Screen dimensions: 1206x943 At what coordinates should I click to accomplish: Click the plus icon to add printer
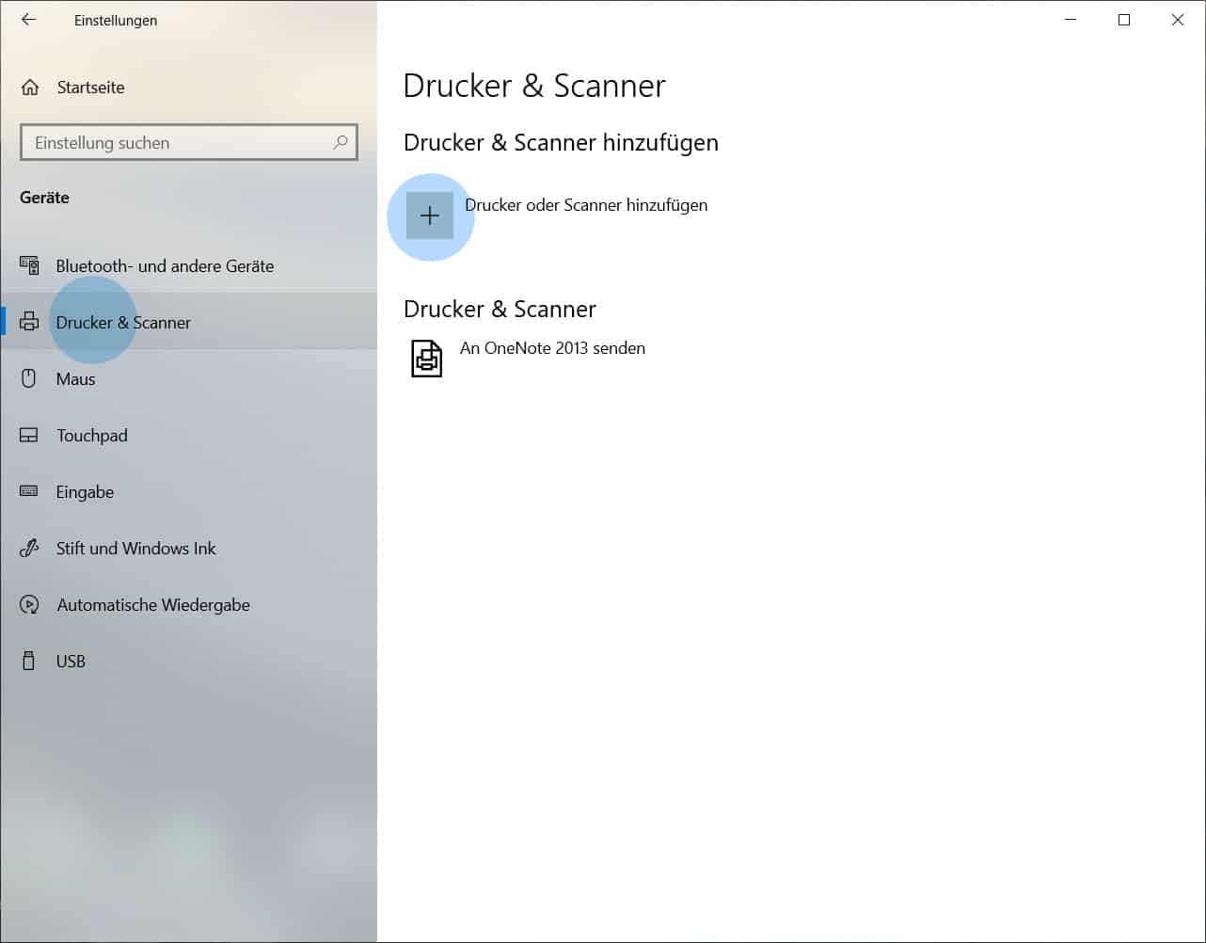(430, 216)
